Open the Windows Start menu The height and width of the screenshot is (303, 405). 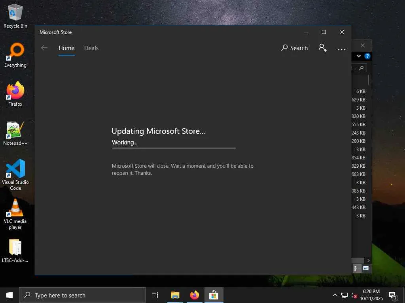click(x=9, y=295)
